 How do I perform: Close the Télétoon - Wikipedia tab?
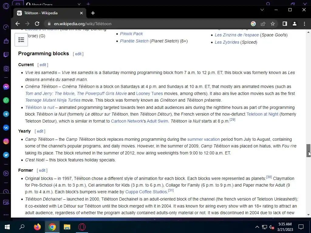pyautogui.click(x=81, y=13)
